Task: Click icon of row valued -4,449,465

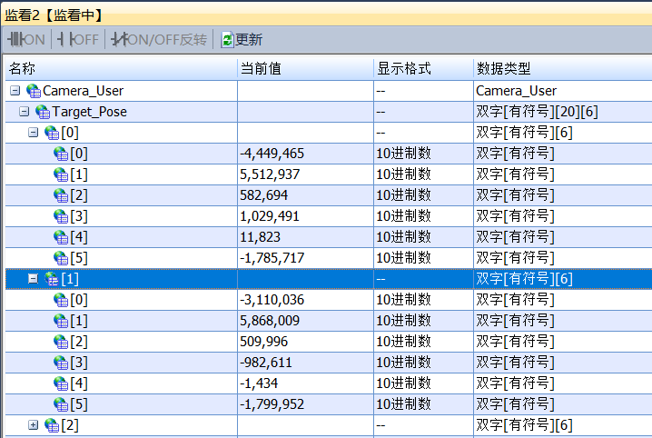Action: tap(61, 154)
